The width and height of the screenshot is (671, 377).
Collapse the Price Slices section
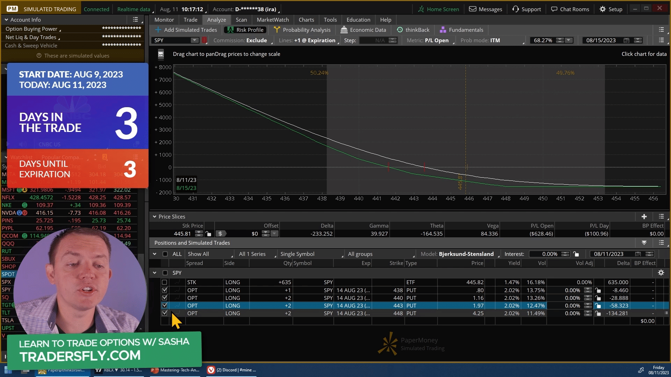pos(154,216)
